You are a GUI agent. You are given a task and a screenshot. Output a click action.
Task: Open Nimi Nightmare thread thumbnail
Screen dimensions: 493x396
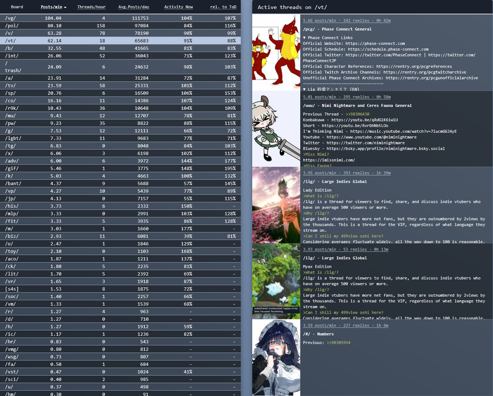276,129
